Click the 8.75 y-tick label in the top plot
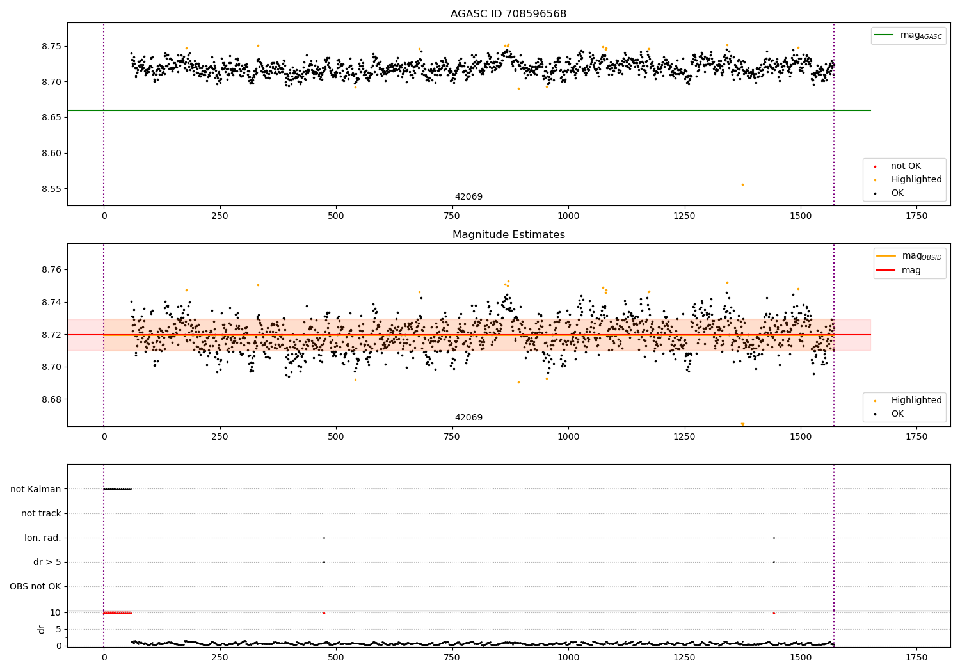The height and width of the screenshot is (672, 960). pyautogui.click(x=51, y=46)
